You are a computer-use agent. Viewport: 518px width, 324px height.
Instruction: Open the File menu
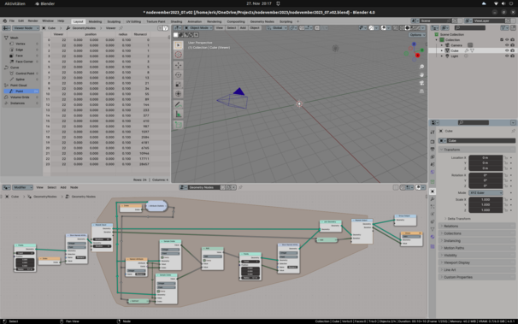pyautogui.click(x=12, y=21)
